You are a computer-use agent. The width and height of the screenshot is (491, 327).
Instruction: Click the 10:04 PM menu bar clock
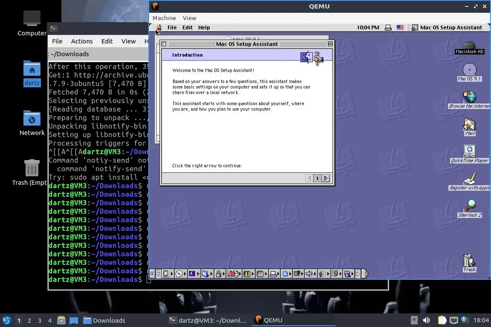click(x=368, y=28)
